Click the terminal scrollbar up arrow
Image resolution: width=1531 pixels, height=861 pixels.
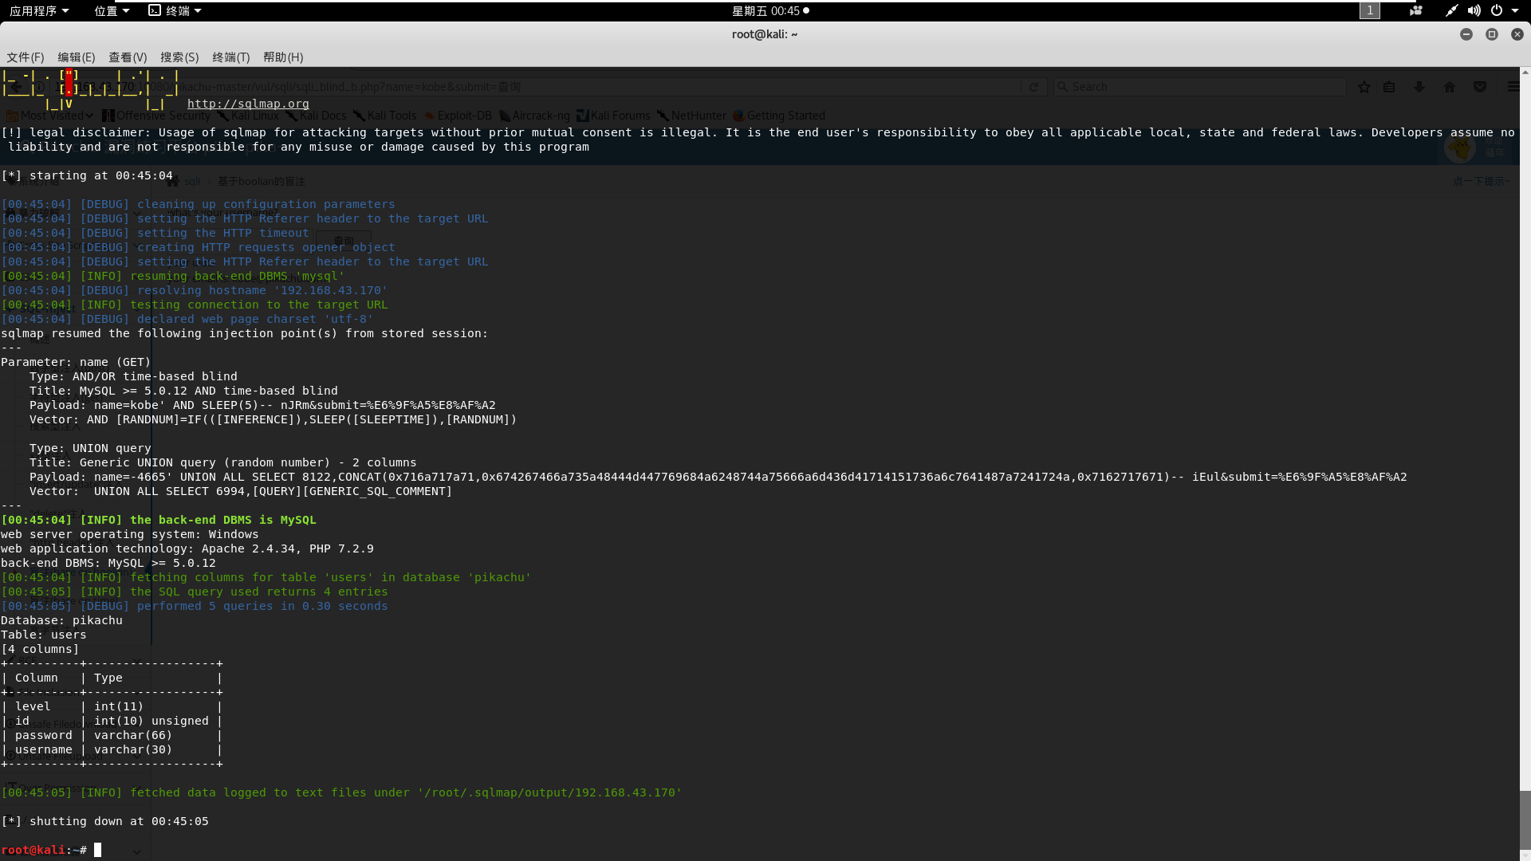1525,72
